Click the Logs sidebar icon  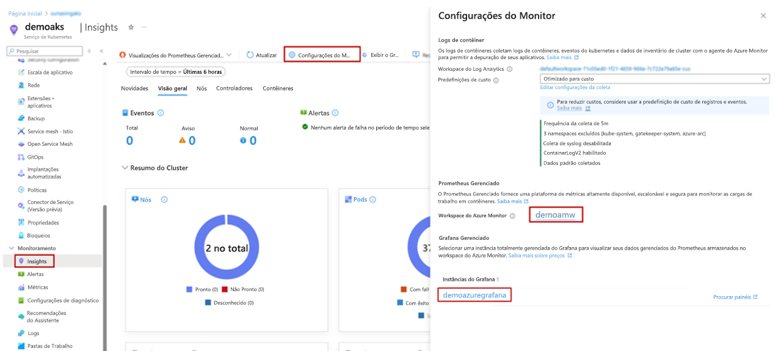[21, 333]
